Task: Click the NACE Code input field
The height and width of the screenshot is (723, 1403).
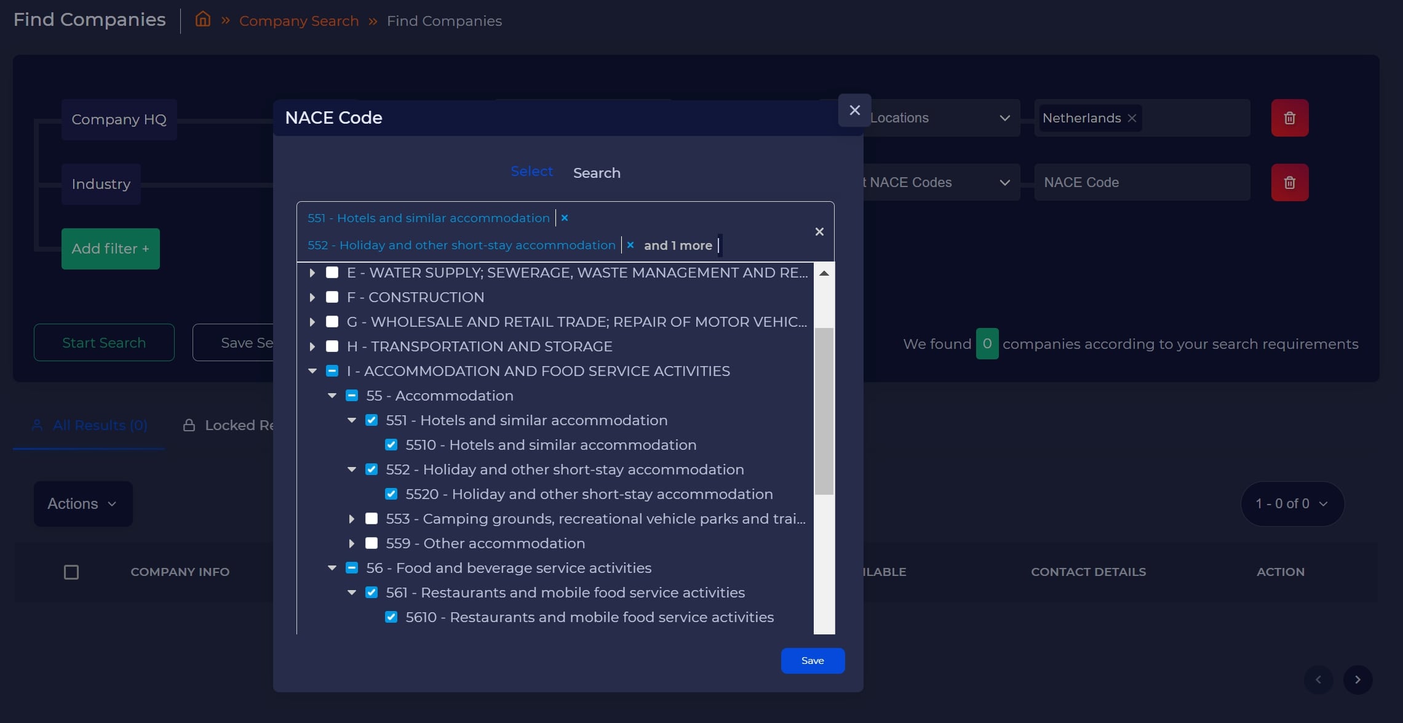Action: [x=1141, y=183]
